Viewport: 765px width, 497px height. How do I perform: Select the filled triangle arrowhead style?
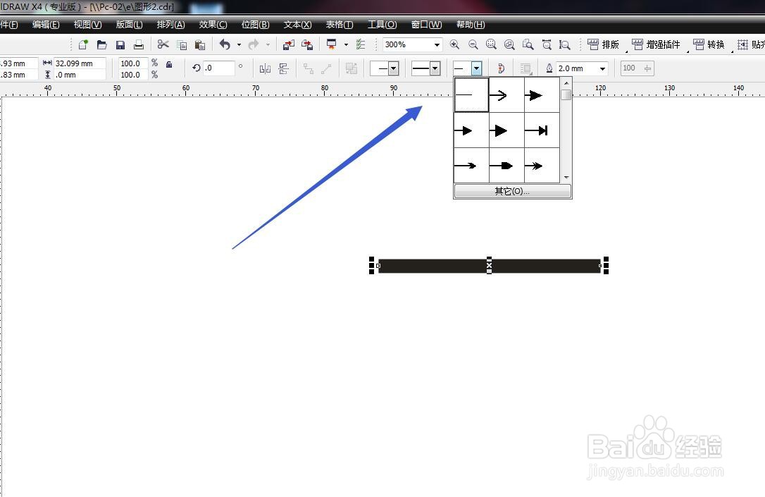[506, 130]
